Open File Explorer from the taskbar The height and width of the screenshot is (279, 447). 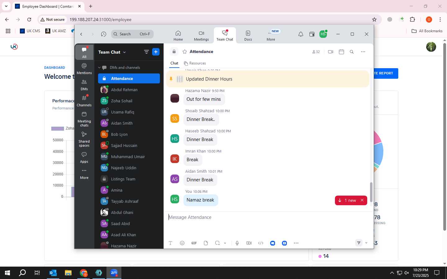pos(68,273)
